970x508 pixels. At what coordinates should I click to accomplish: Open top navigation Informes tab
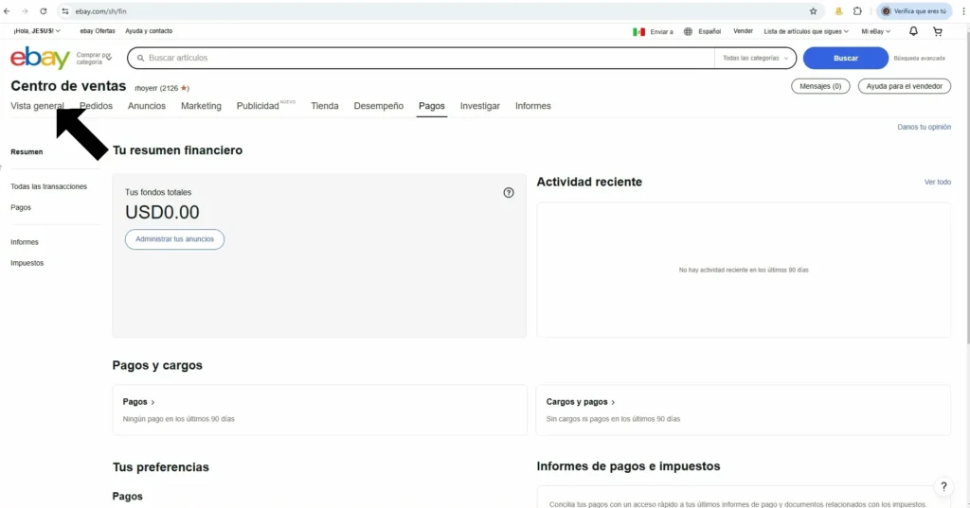click(x=533, y=106)
